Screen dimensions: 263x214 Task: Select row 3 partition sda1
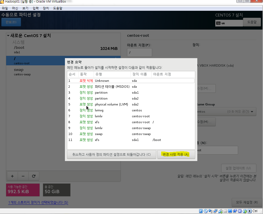[131, 92]
